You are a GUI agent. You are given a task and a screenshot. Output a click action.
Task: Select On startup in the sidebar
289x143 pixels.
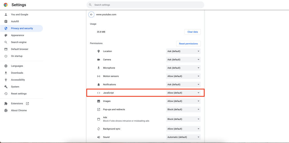point(17,56)
